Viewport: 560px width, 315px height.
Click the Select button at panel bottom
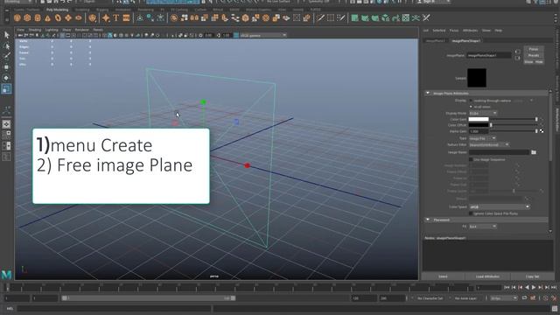[443, 276]
